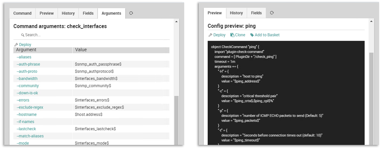
Task: Click the scroll up arrow in check_interfaces panel
Action: pyautogui.click(x=176, y=22)
